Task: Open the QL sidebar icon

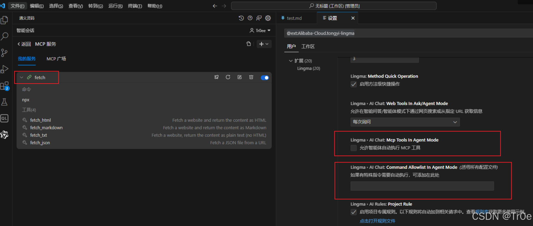Action: [4, 118]
